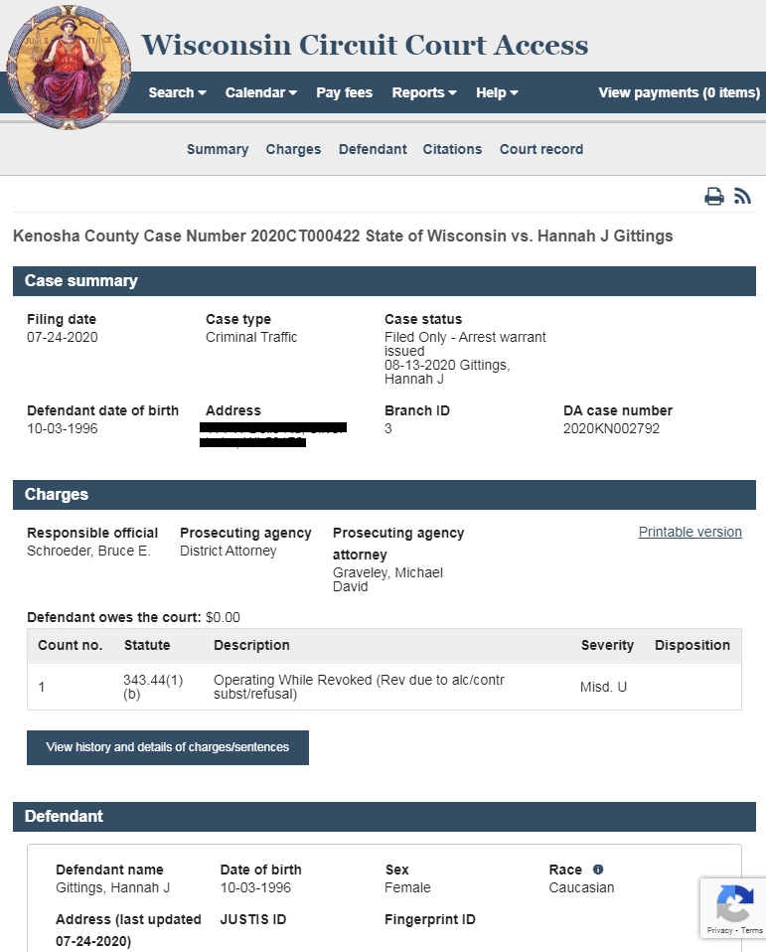Image resolution: width=766 pixels, height=952 pixels.
Task: Click the Wisconsin Circuit Court Access title
Action: click(x=365, y=45)
